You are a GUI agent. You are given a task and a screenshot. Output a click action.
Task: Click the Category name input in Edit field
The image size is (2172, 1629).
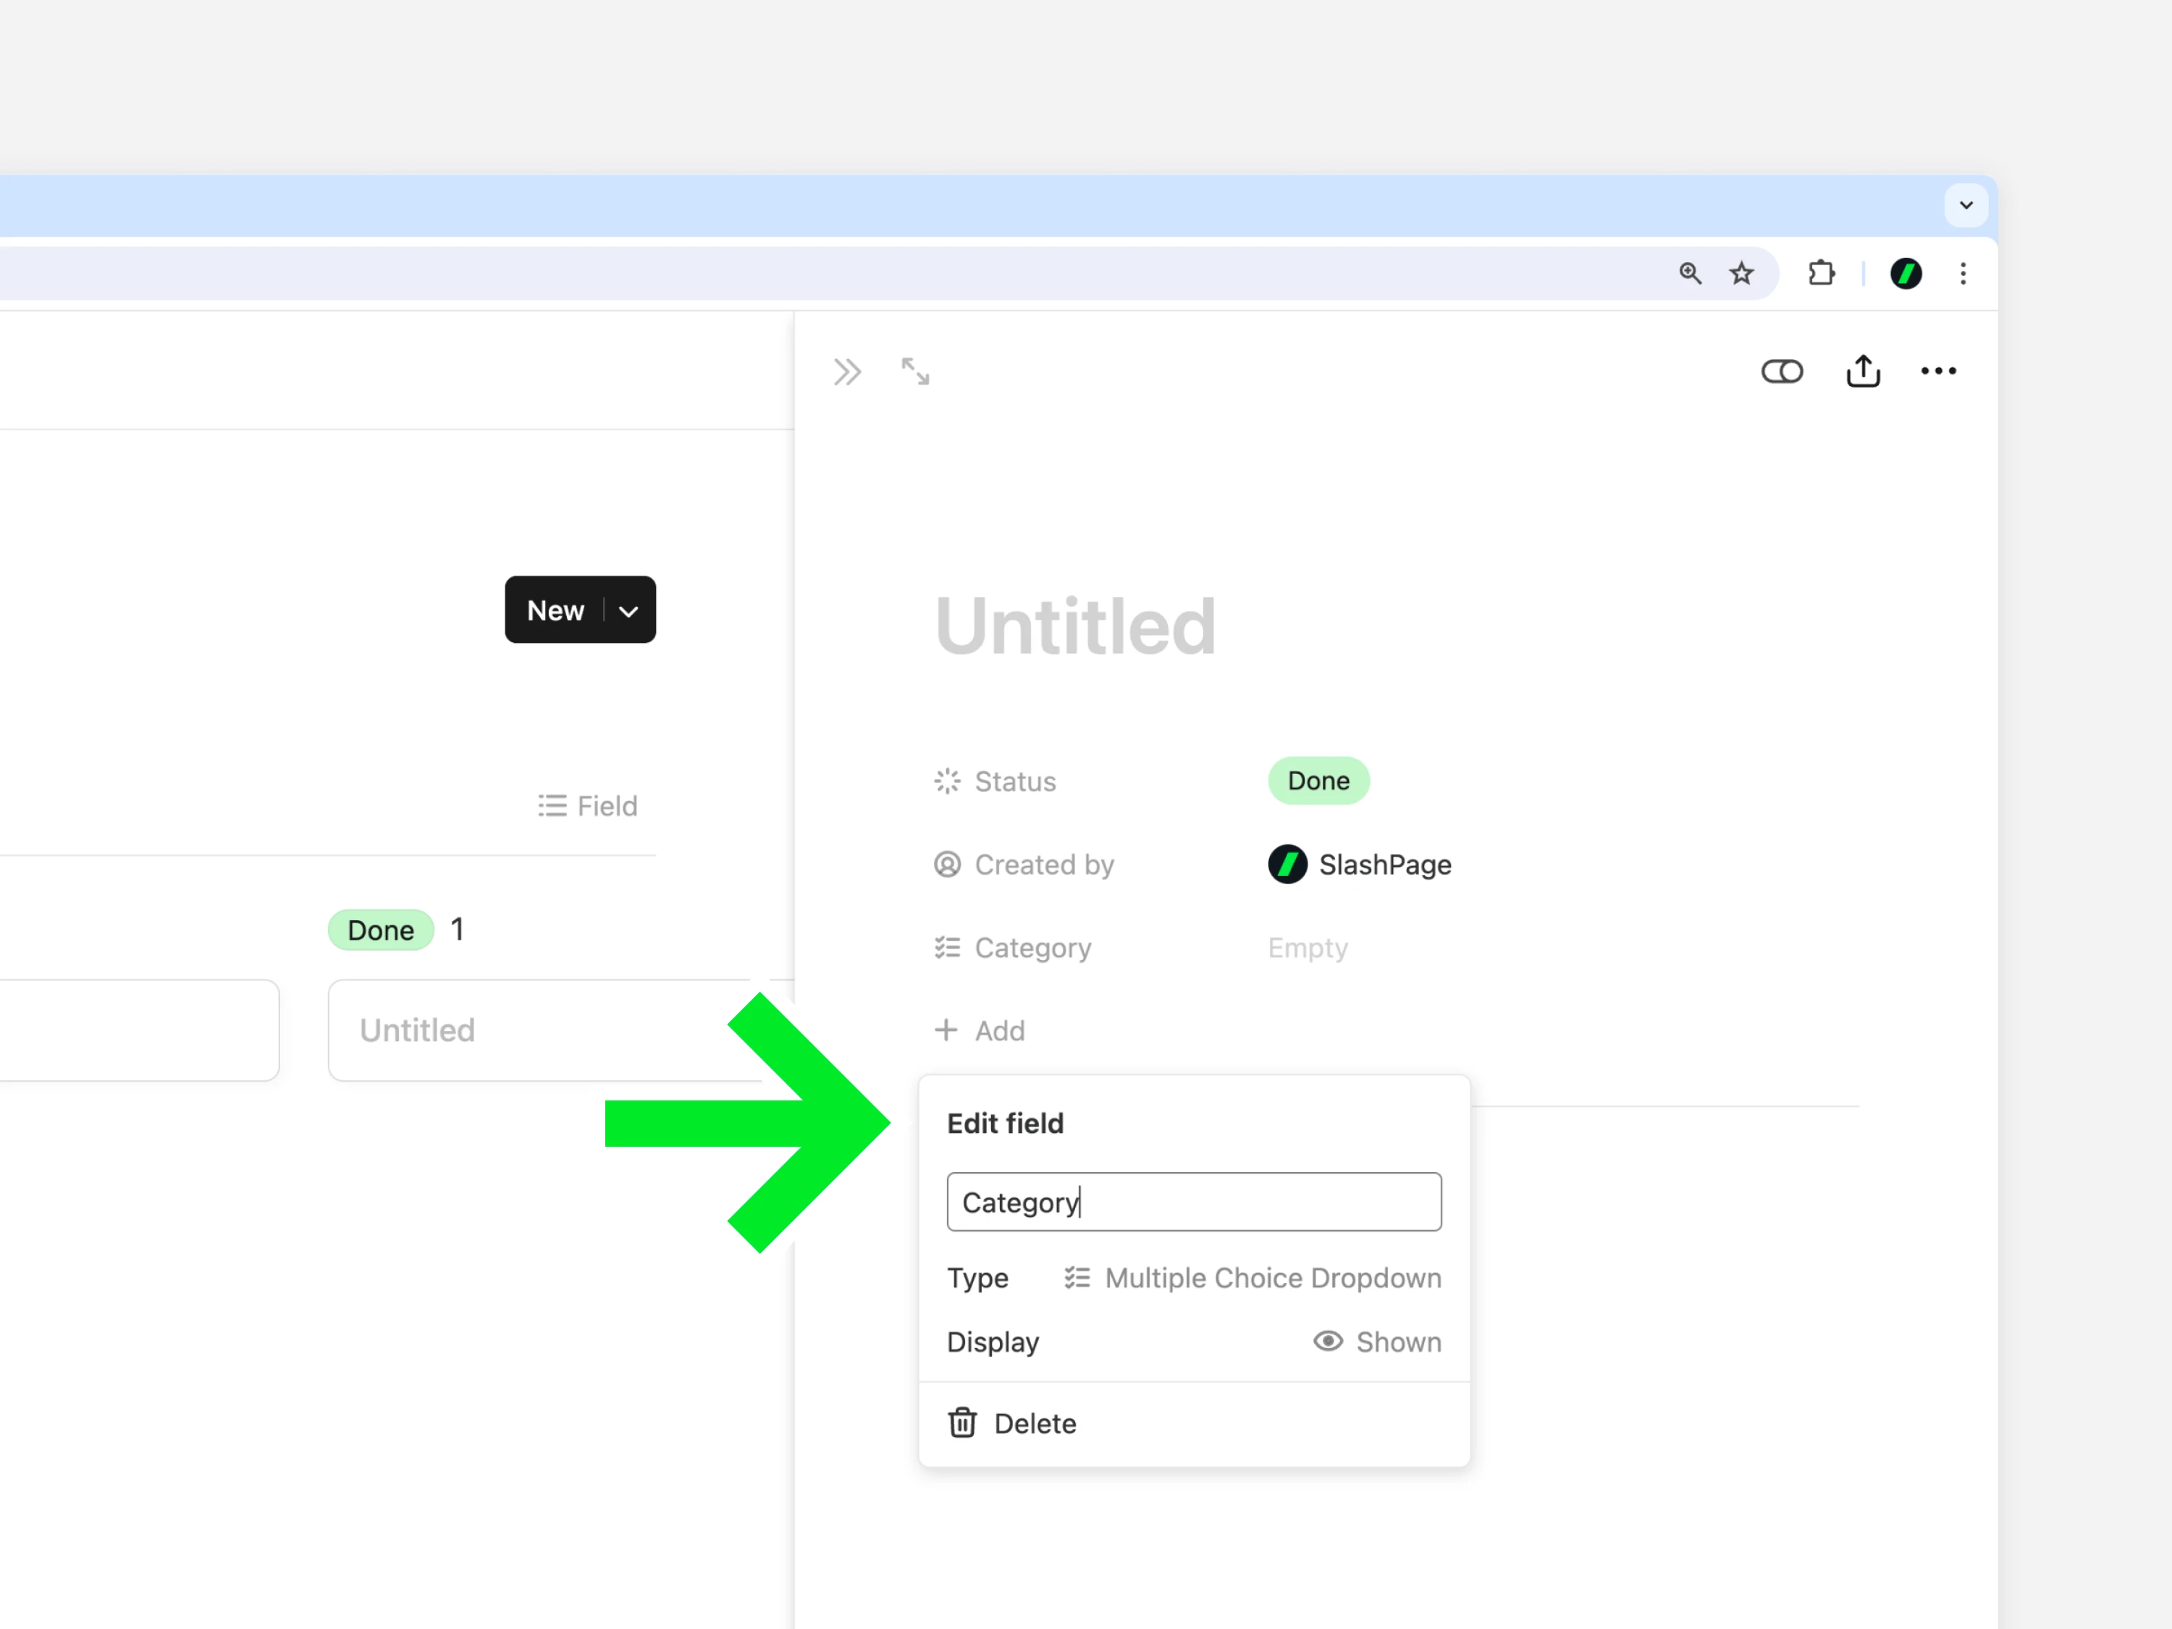tap(1194, 1202)
